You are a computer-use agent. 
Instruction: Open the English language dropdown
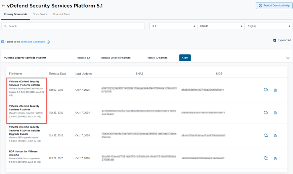pyautogui.click(x=268, y=26)
